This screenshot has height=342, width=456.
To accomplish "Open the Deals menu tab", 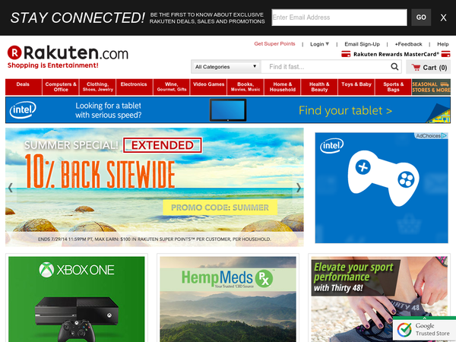I will (24, 87).
